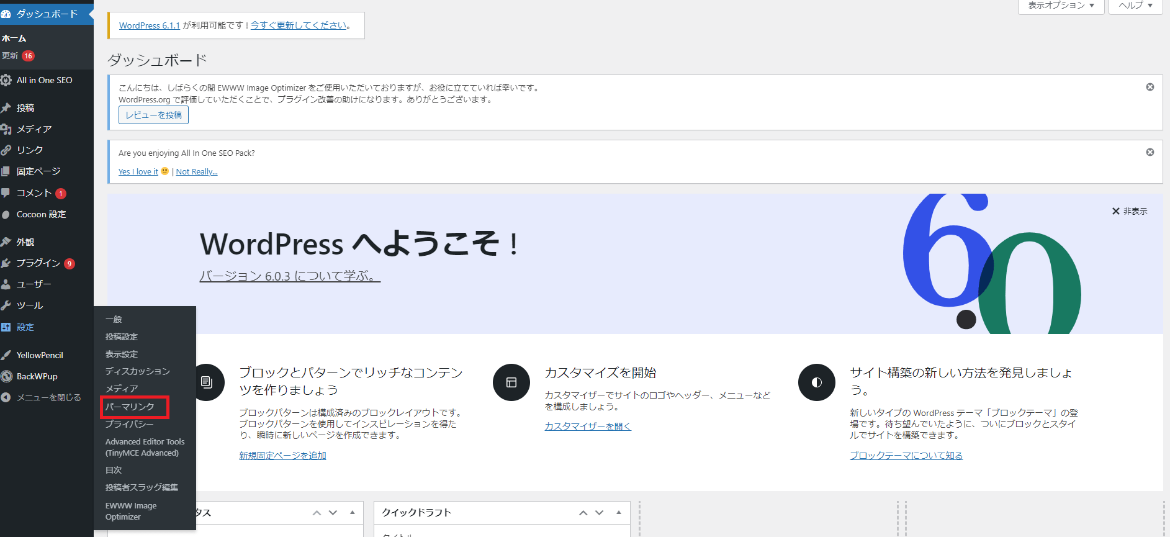Select パーマリンク in settings submenu
Viewport: 1170px width, 537px height.
(130, 407)
